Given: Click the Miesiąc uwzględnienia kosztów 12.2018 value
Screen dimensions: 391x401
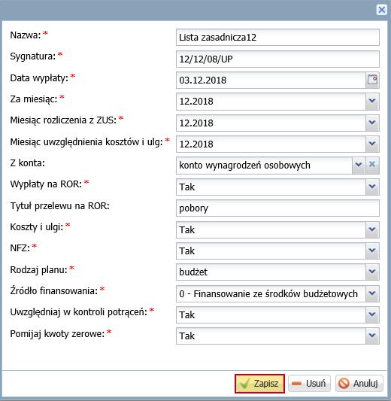Looking at the screenshot, I should 271,144.
